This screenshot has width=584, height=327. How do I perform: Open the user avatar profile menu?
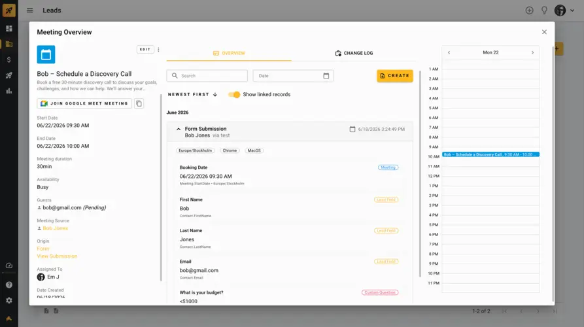pyautogui.click(x=564, y=10)
